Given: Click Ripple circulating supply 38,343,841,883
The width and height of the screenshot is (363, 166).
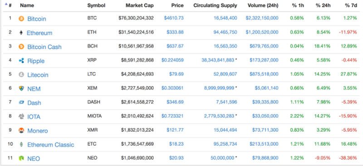Looking at the screenshot, I should pyautogui.click(x=218, y=60).
